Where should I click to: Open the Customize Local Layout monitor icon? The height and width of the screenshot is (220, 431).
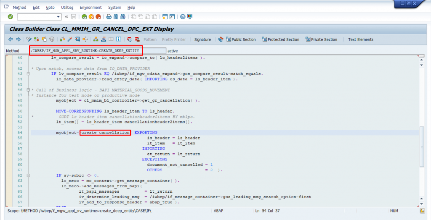point(190,17)
